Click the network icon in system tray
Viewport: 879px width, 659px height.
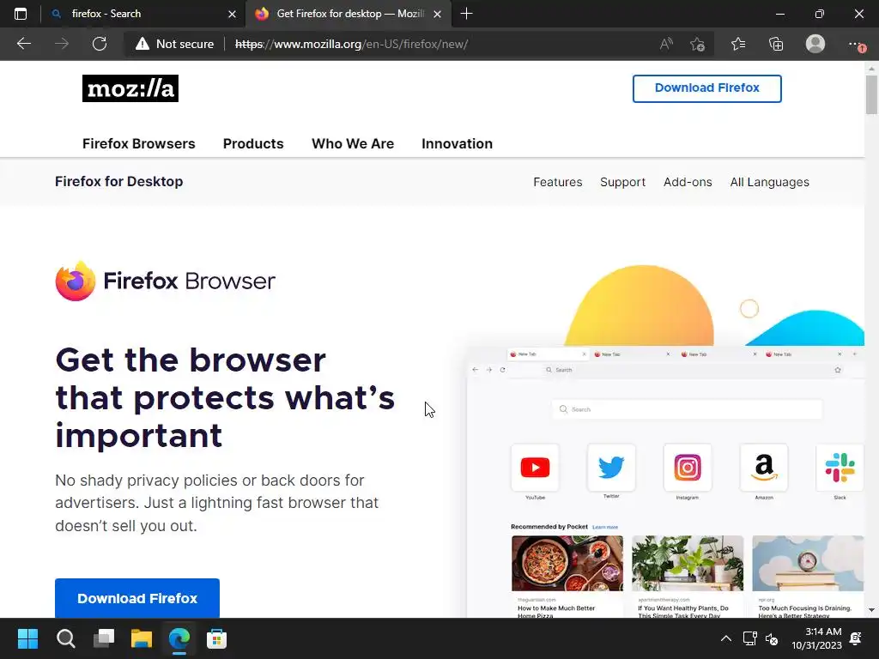(x=749, y=638)
